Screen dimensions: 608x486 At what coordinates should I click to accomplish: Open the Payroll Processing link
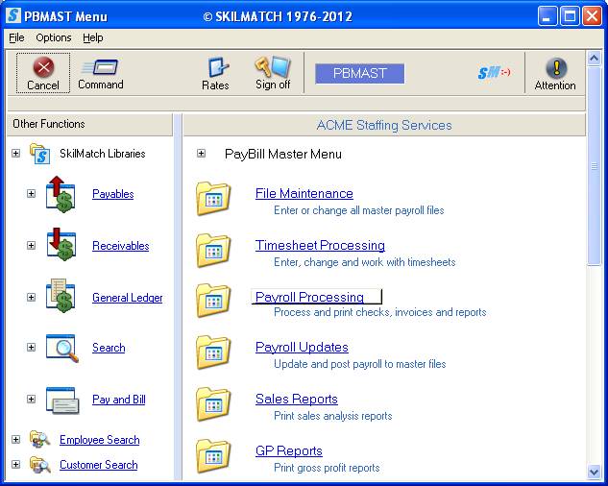tap(309, 297)
